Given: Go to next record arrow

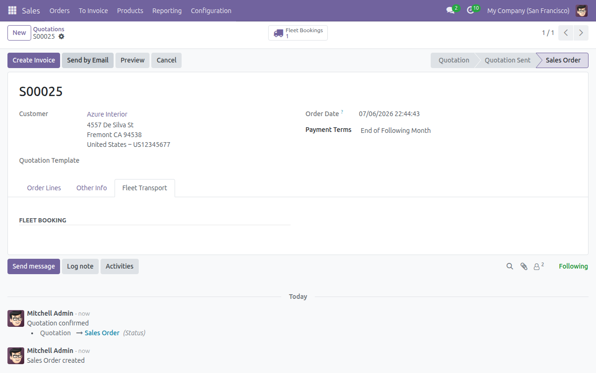Looking at the screenshot, I should tap(581, 33).
